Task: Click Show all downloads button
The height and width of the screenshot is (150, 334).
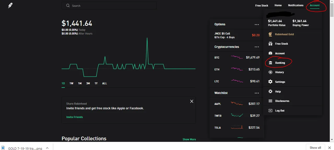Action: tap(315, 148)
